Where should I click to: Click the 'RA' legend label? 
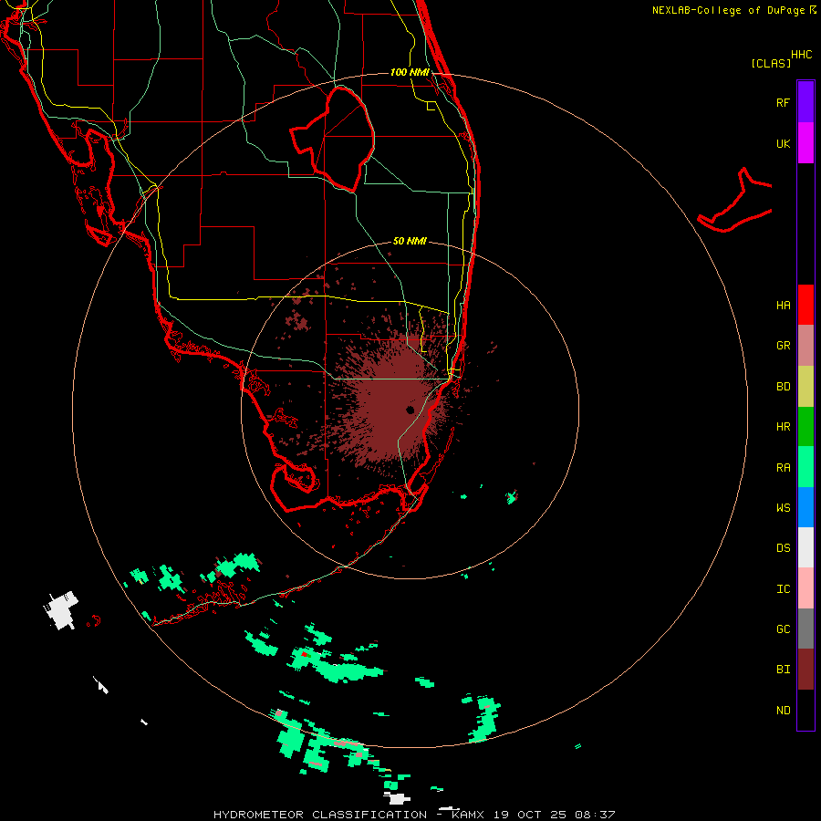pyautogui.click(x=783, y=468)
